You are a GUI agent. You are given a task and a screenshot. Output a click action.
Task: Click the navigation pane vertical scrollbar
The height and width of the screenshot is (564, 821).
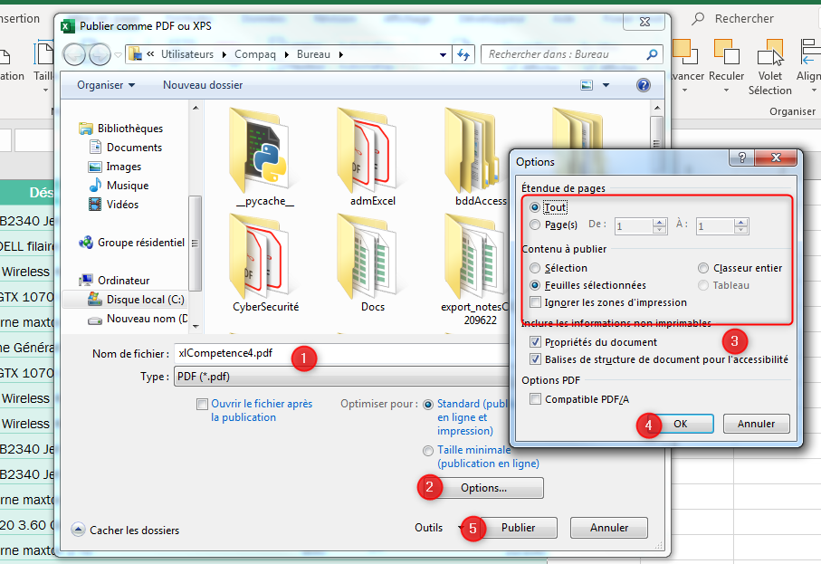coord(195,244)
